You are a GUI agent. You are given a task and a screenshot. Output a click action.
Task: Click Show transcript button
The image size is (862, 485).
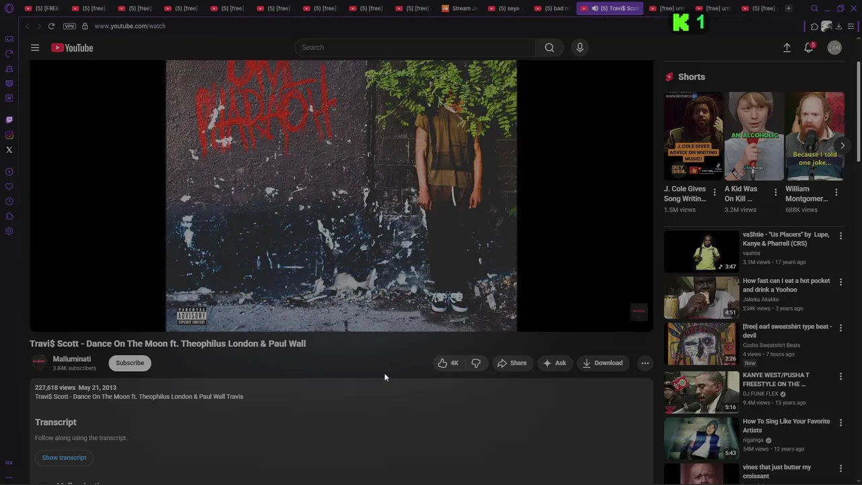click(64, 458)
